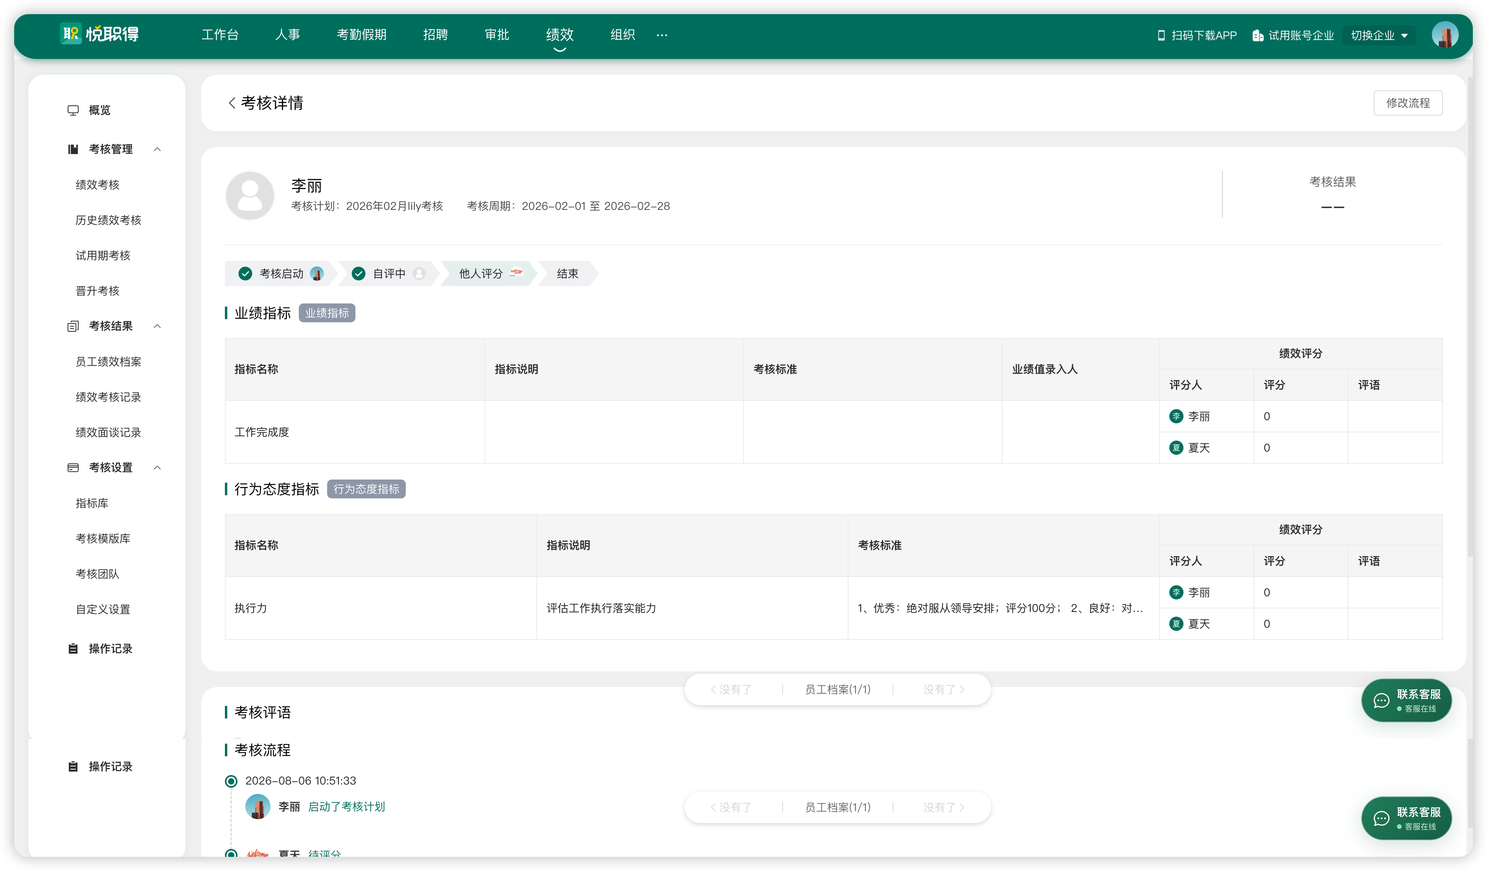
Task: Click chat icon in upper 联系客服 button
Action: click(1381, 700)
